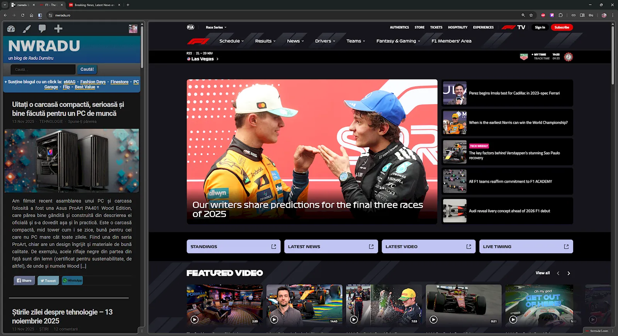This screenshot has width=618, height=336.
Task: Expand the Schedule dropdown menu
Action: point(231,41)
